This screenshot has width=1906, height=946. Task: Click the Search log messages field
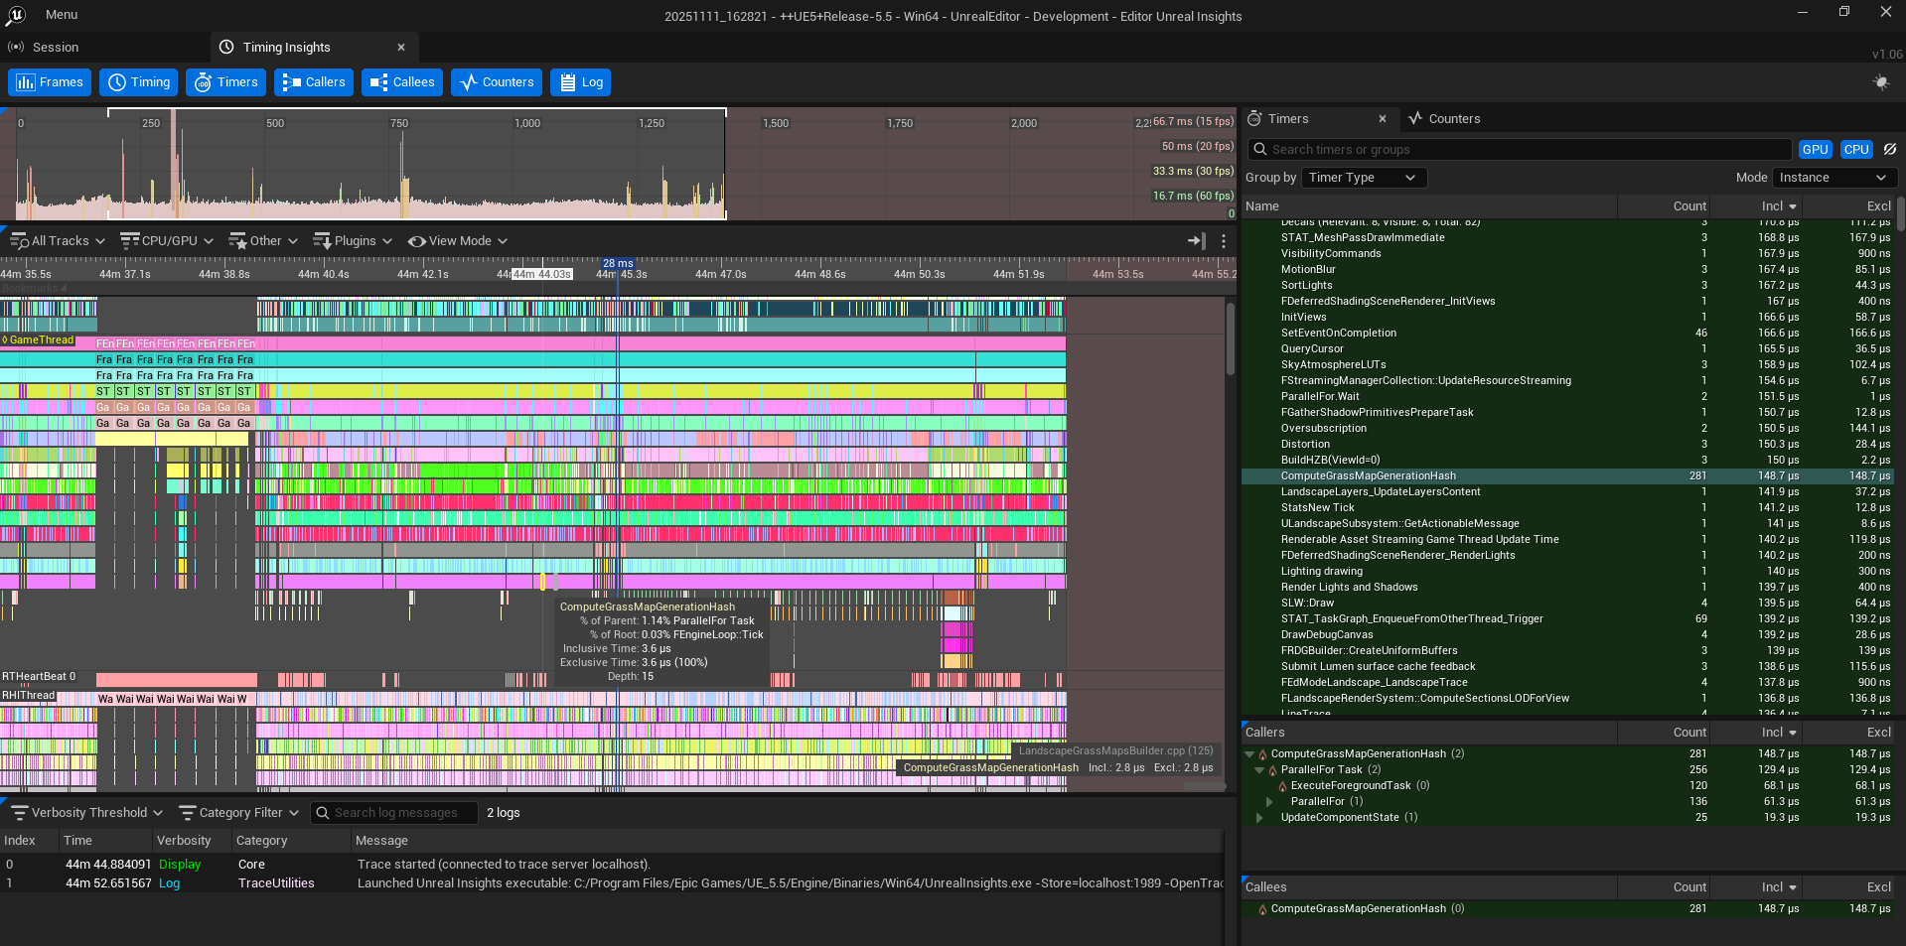pyautogui.click(x=395, y=813)
